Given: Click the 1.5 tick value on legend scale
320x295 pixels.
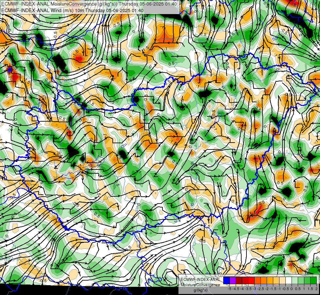Looking at the screenshot, I should point(310,289).
